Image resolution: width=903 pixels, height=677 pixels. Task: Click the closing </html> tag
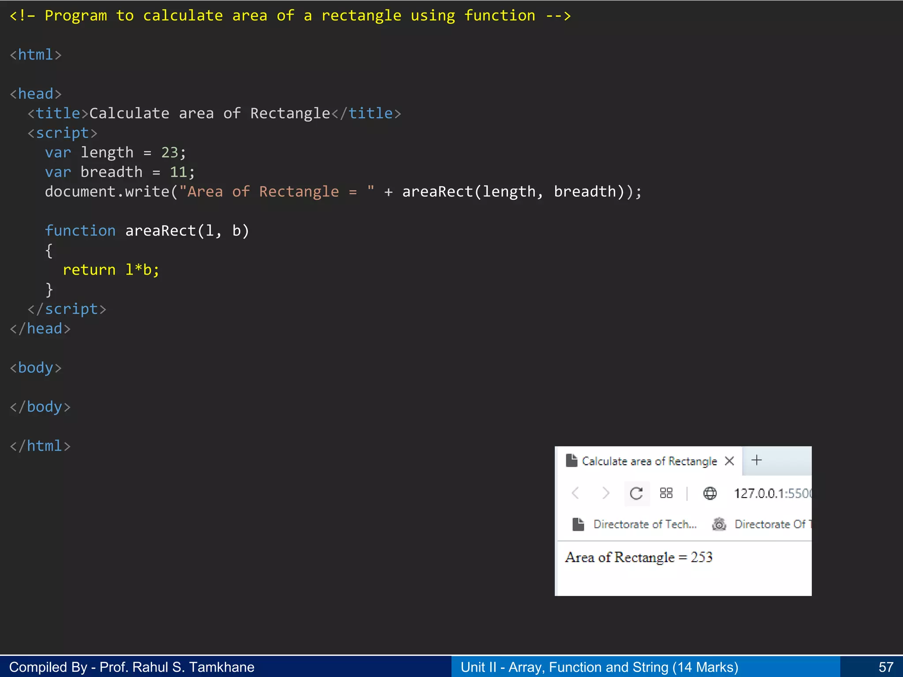tap(40, 446)
